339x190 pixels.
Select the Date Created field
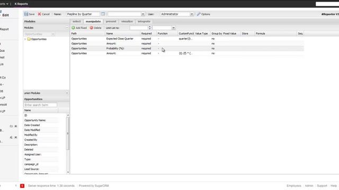click(41, 125)
